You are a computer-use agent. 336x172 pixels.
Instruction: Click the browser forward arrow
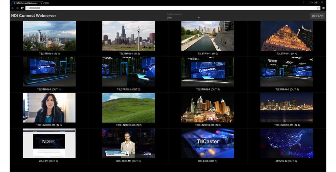pyautogui.click(x=17, y=8)
